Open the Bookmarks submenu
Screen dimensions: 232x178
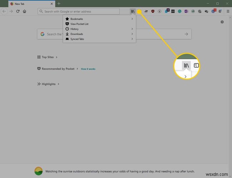(99, 19)
